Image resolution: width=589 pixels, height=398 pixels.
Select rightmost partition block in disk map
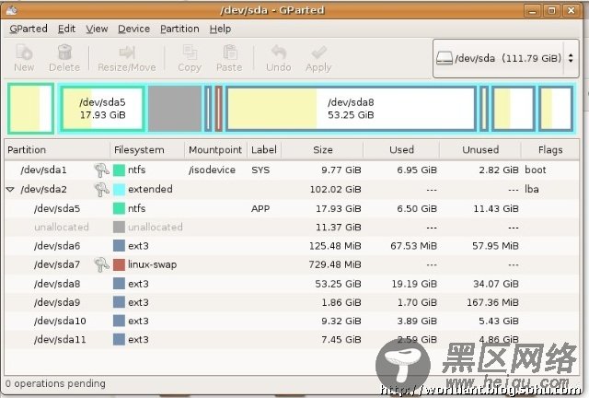point(556,109)
